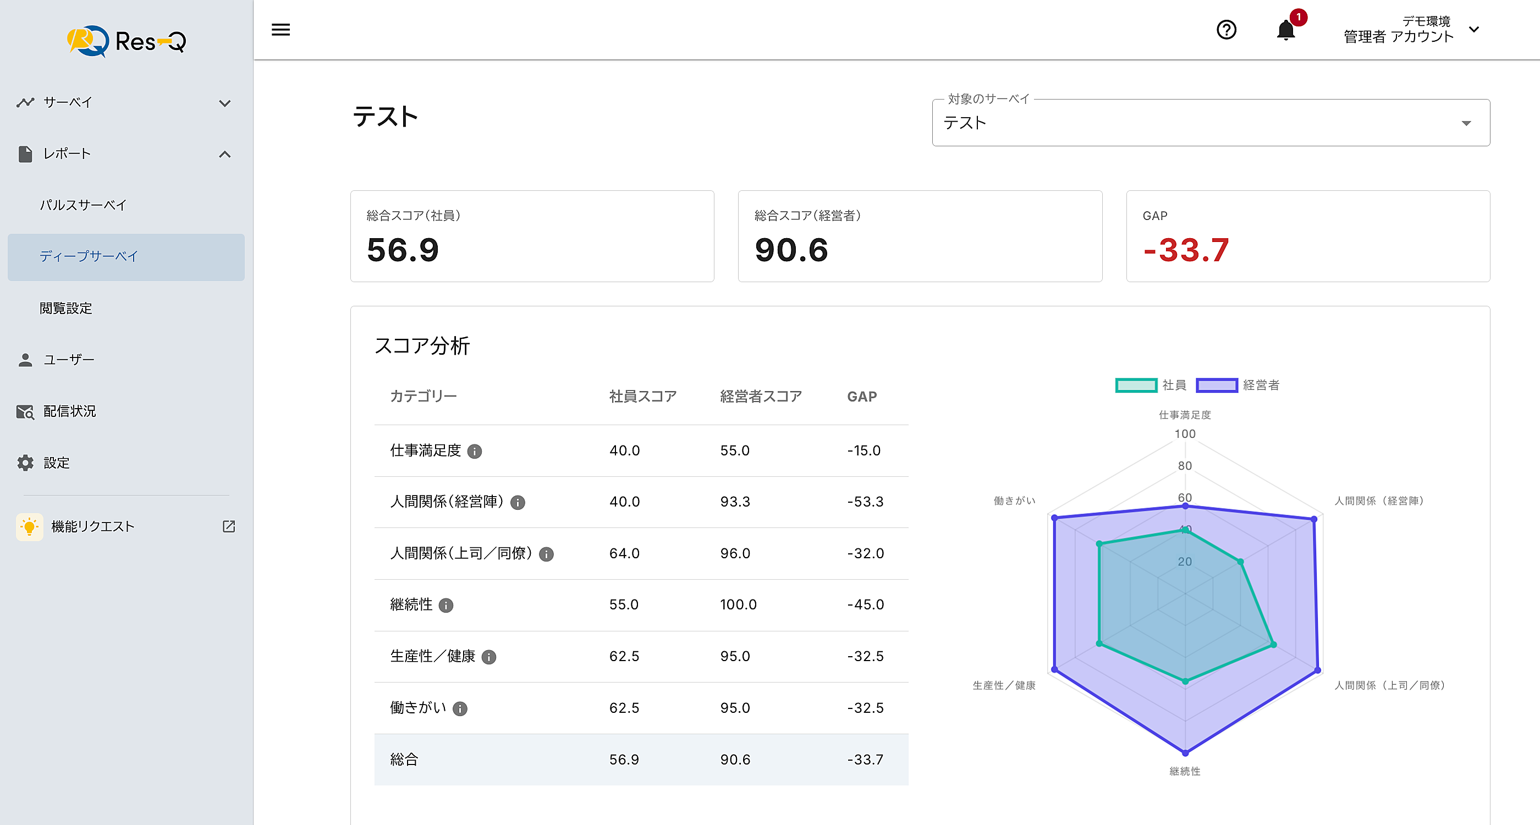Click the Res-Q logo

[x=127, y=41]
